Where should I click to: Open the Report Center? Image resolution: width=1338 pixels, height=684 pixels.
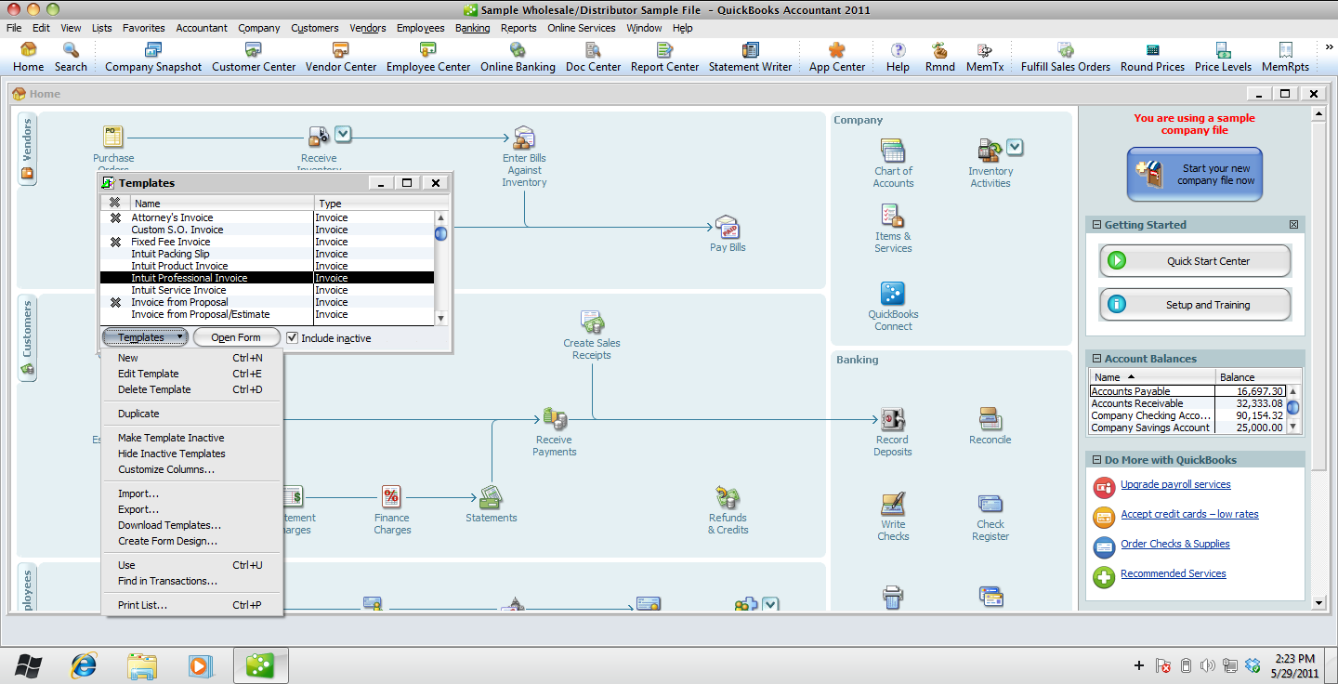point(664,57)
